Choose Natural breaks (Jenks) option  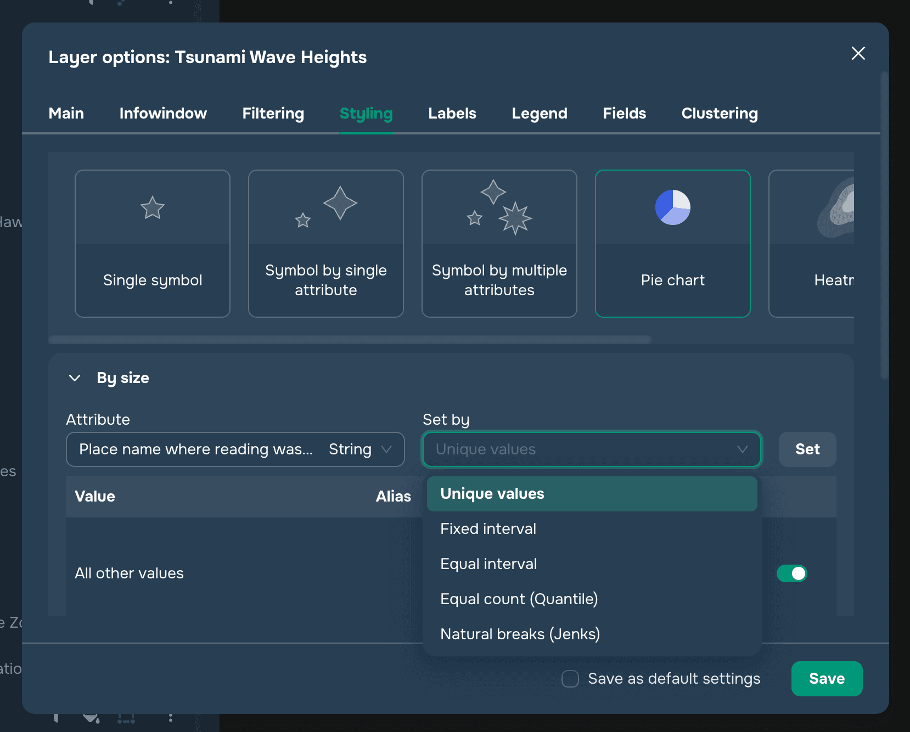[x=592, y=634]
